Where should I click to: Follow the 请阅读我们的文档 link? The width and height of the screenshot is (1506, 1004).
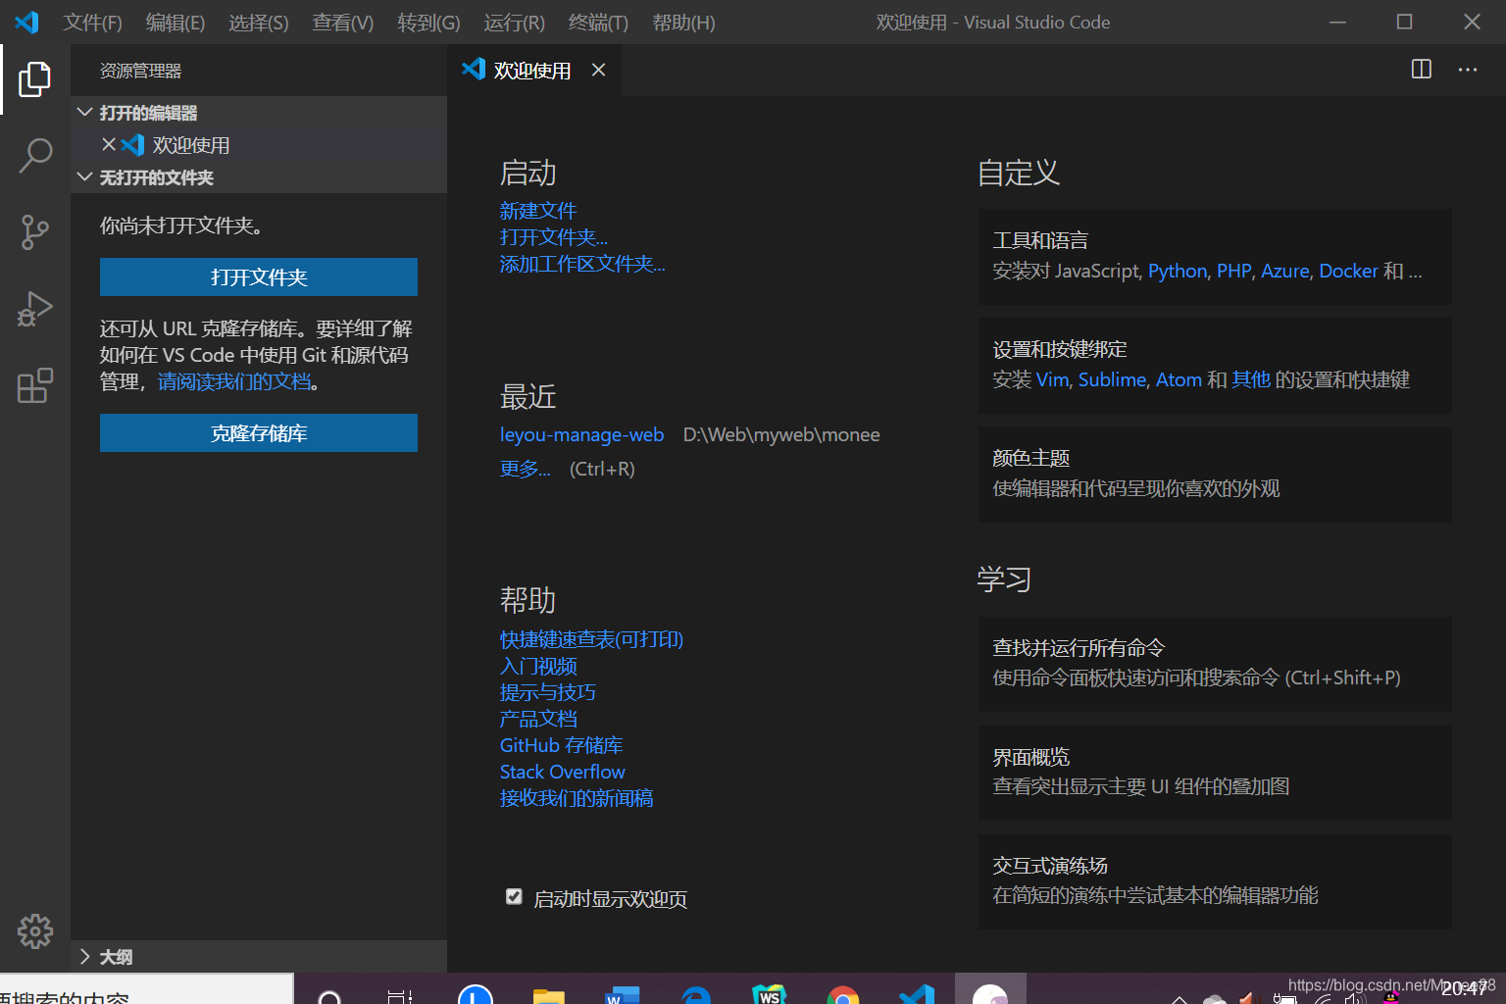[x=234, y=381]
